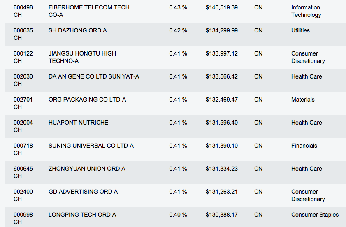
Task: Click the FIBERHOME TELECOM TECH CO-A holding name
Action: pyautogui.click(x=89, y=11)
